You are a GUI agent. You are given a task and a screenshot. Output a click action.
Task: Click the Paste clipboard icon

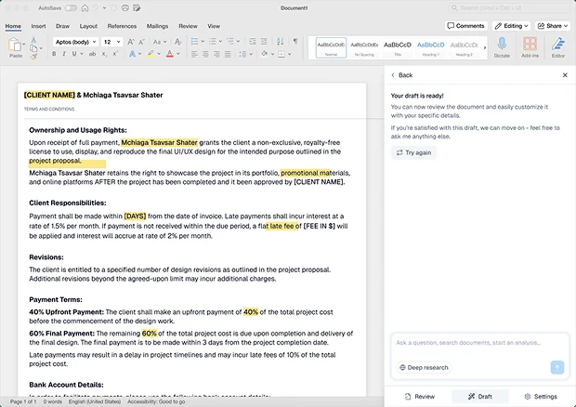(16, 45)
